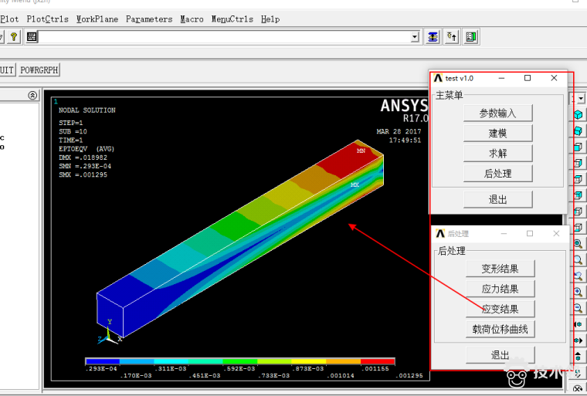Maximize the test v1.0 window

(528, 78)
